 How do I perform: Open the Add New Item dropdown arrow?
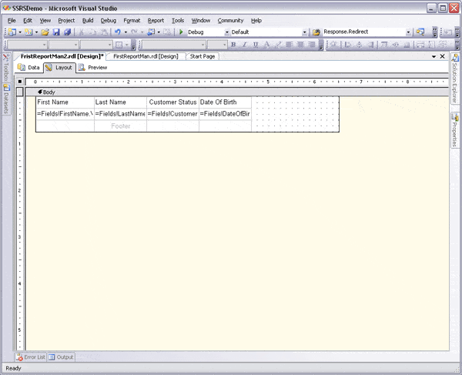36,32
